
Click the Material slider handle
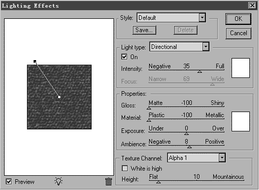149,120
